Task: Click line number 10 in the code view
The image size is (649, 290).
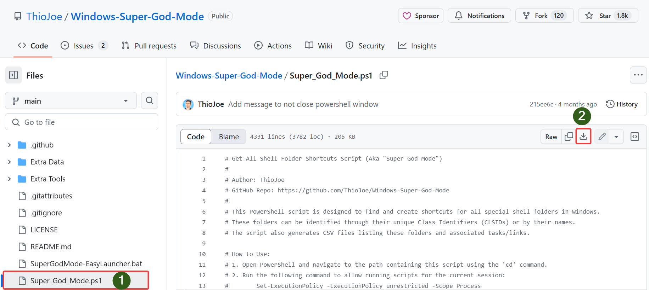Action: (x=202, y=254)
